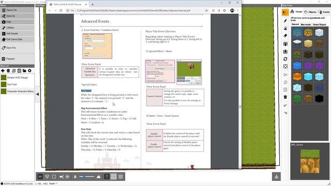
Task: Click the scissors cut icon
Action: click(x=285, y=74)
